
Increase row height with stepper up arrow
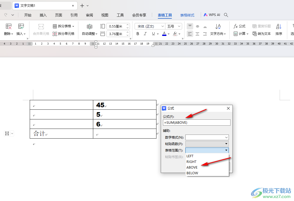[x=128, y=25]
